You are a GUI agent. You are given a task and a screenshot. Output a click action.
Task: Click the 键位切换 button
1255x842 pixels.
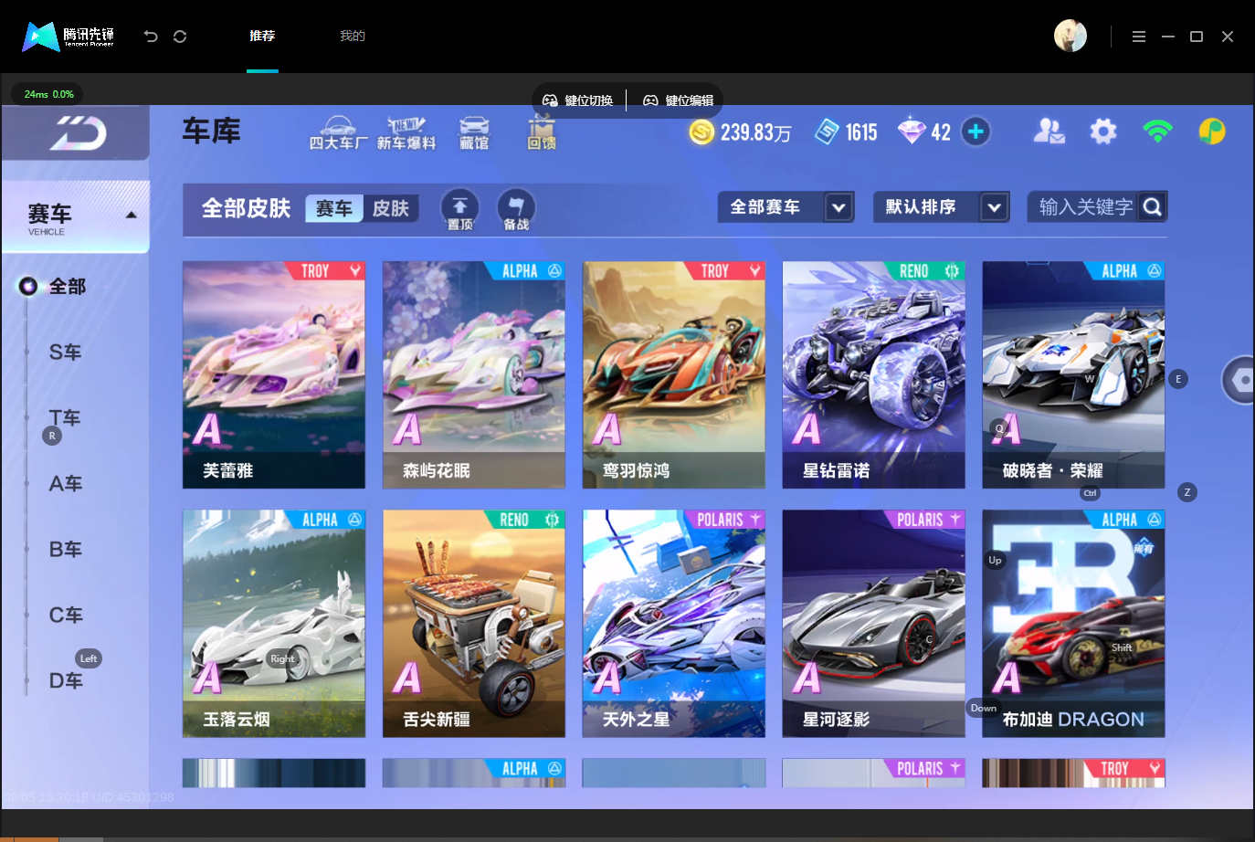[578, 100]
